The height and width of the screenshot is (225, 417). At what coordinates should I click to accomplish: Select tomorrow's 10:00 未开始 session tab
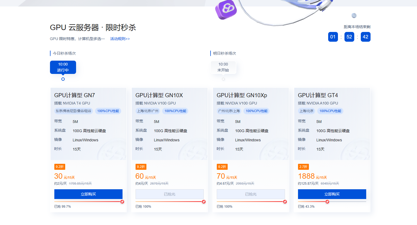223,67
